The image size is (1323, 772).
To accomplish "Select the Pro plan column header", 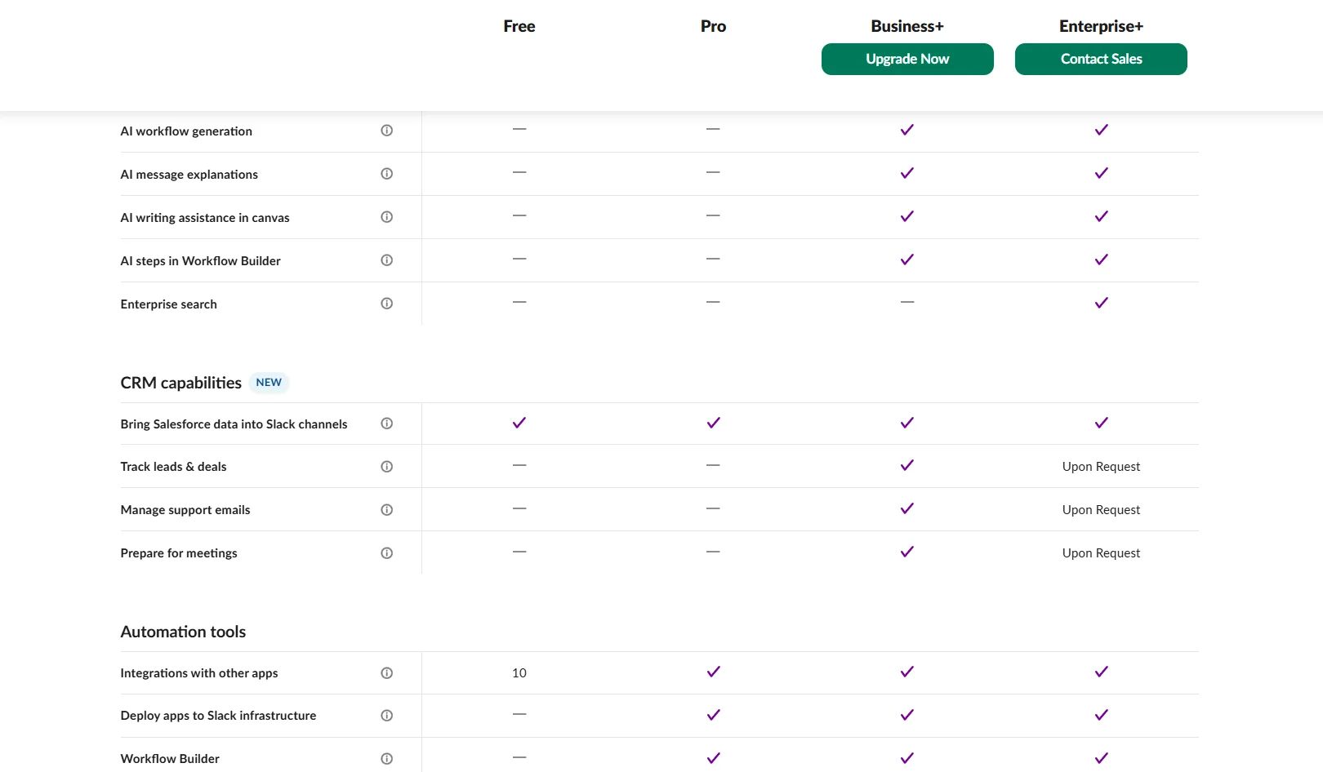I will coord(713,26).
